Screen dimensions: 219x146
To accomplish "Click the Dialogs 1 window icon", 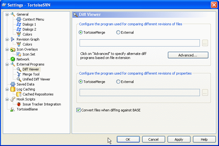I will pyautogui.click(x=19, y=24).
